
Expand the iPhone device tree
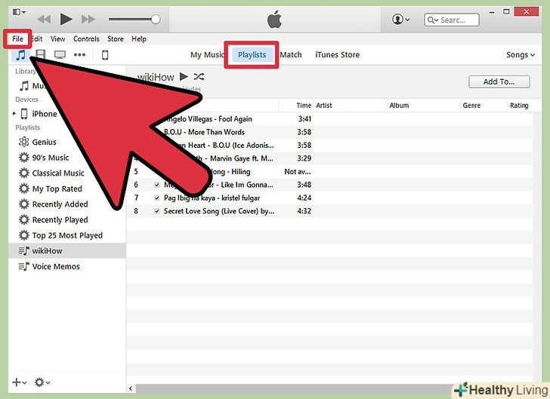(x=14, y=113)
